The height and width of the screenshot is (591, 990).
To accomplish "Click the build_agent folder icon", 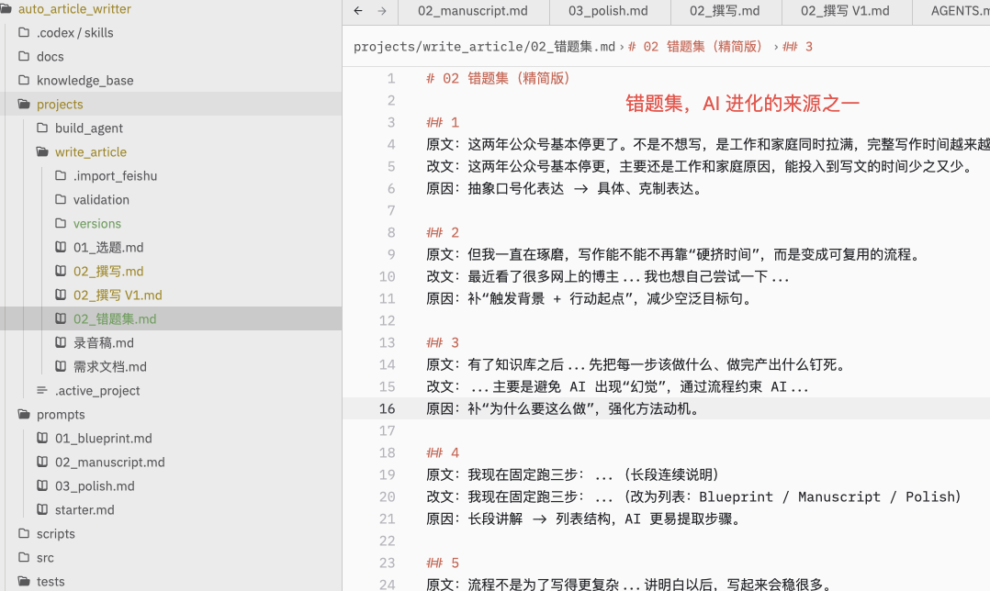I will point(42,128).
